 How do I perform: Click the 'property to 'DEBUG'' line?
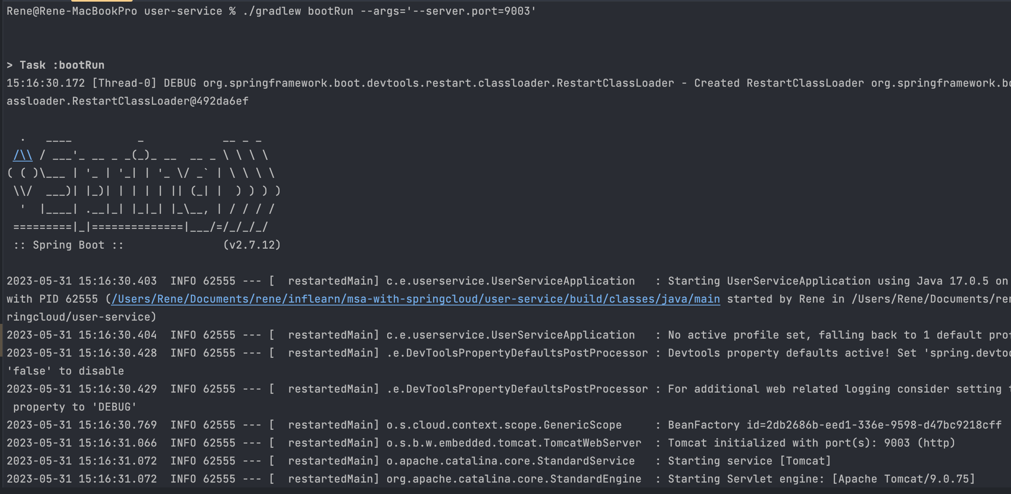74,407
